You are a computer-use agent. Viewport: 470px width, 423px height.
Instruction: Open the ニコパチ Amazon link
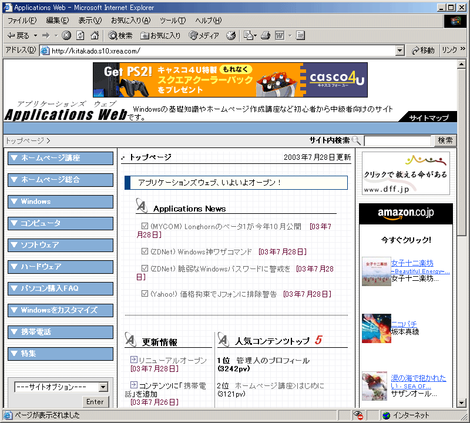coord(404,324)
